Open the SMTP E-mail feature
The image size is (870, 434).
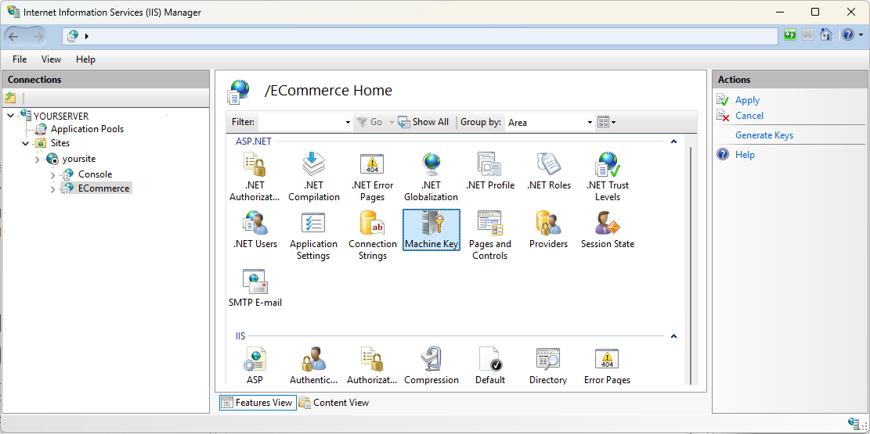[255, 289]
